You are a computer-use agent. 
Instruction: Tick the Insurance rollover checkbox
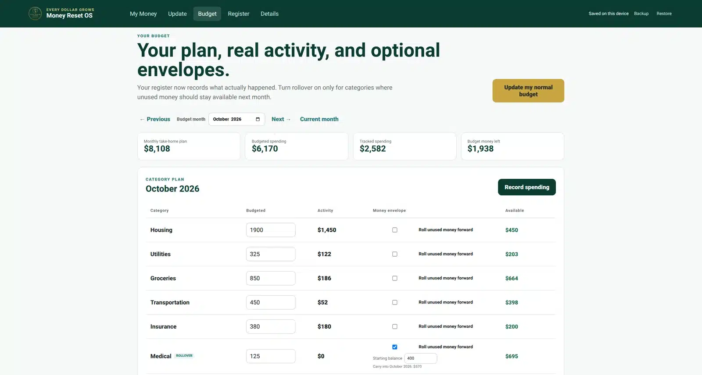click(395, 326)
